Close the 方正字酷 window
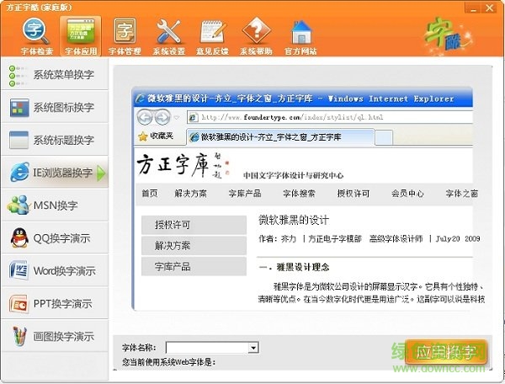505x384 pixels. [490, 8]
